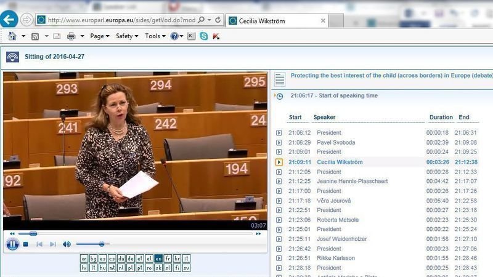493x277 pixels.
Task: Open the Page dropdown menu
Action: (99, 36)
